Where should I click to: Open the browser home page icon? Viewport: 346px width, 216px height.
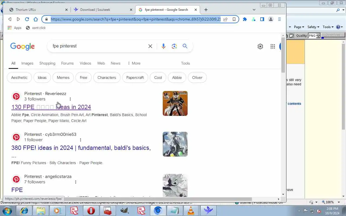click(x=36, y=19)
